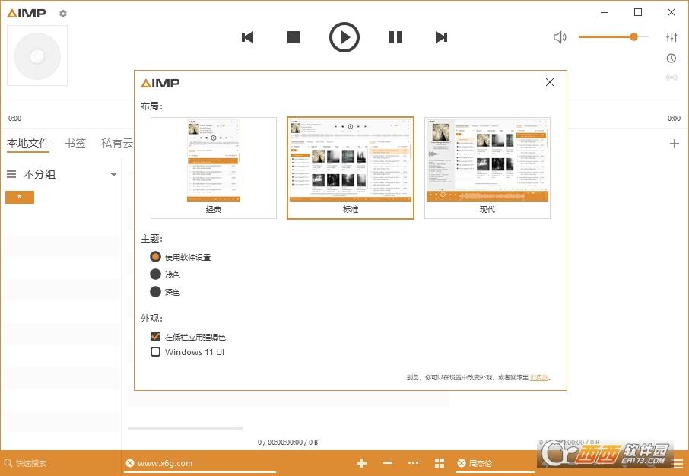
Task: Select the 深色 dark theme
Action: pyautogui.click(x=165, y=292)
